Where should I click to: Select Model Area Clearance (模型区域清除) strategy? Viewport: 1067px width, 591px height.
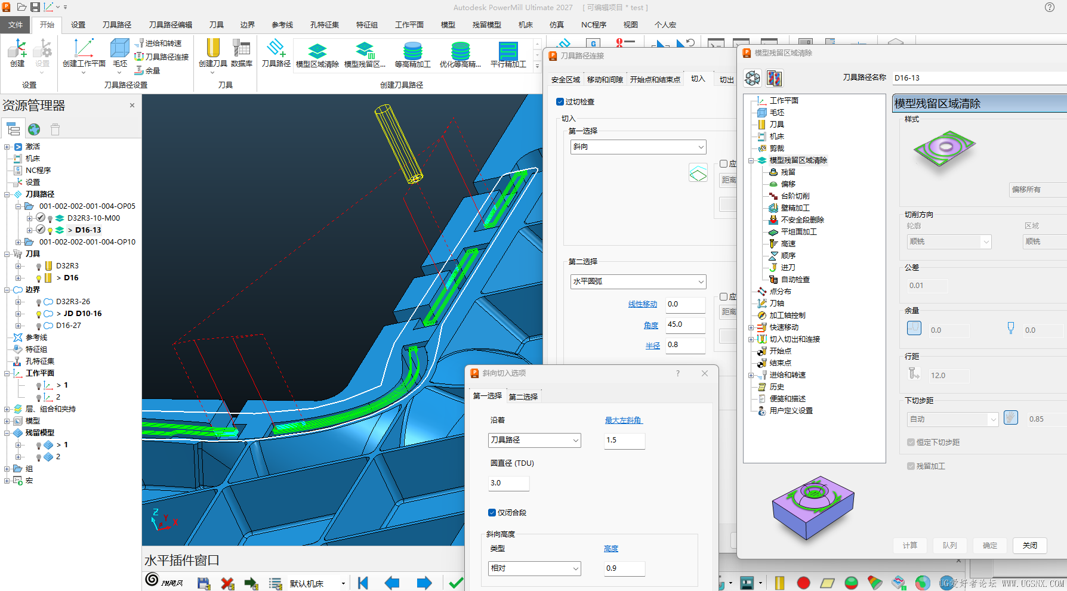click(317, 55)
